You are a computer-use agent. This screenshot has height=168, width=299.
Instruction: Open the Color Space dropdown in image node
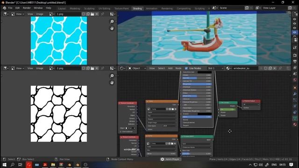(x=169, y=126)
